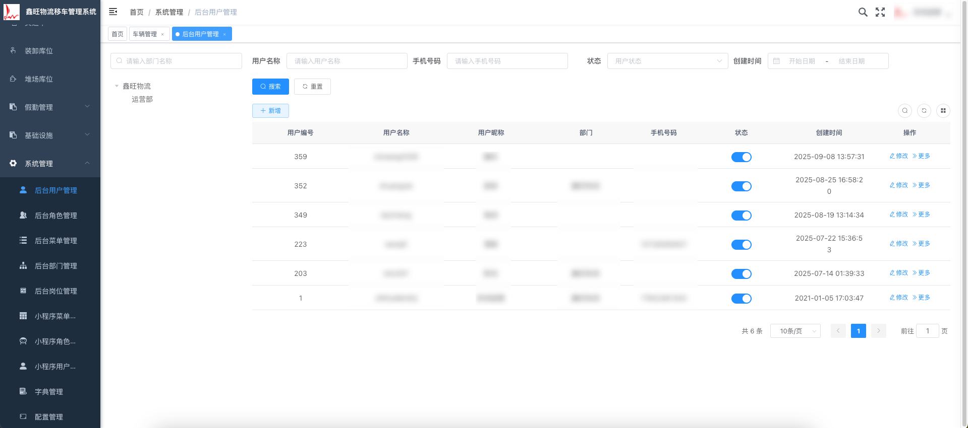Screen dimensions: 968x428
Task: Toggle fullscreen mode icon in header
Action: click(x=880, y=12)
